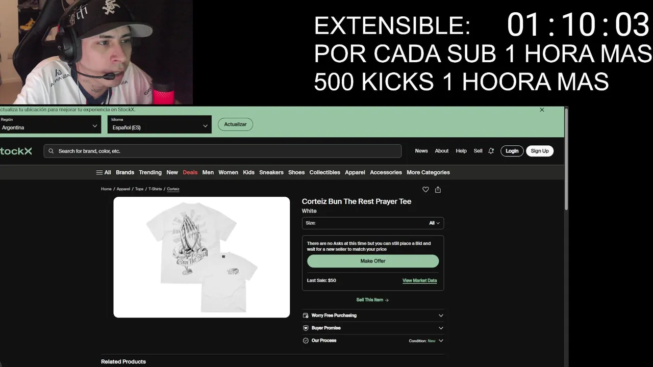The image size is (653, 367).
Task: Click the Our Process check icon
Action: click(306, 340)
